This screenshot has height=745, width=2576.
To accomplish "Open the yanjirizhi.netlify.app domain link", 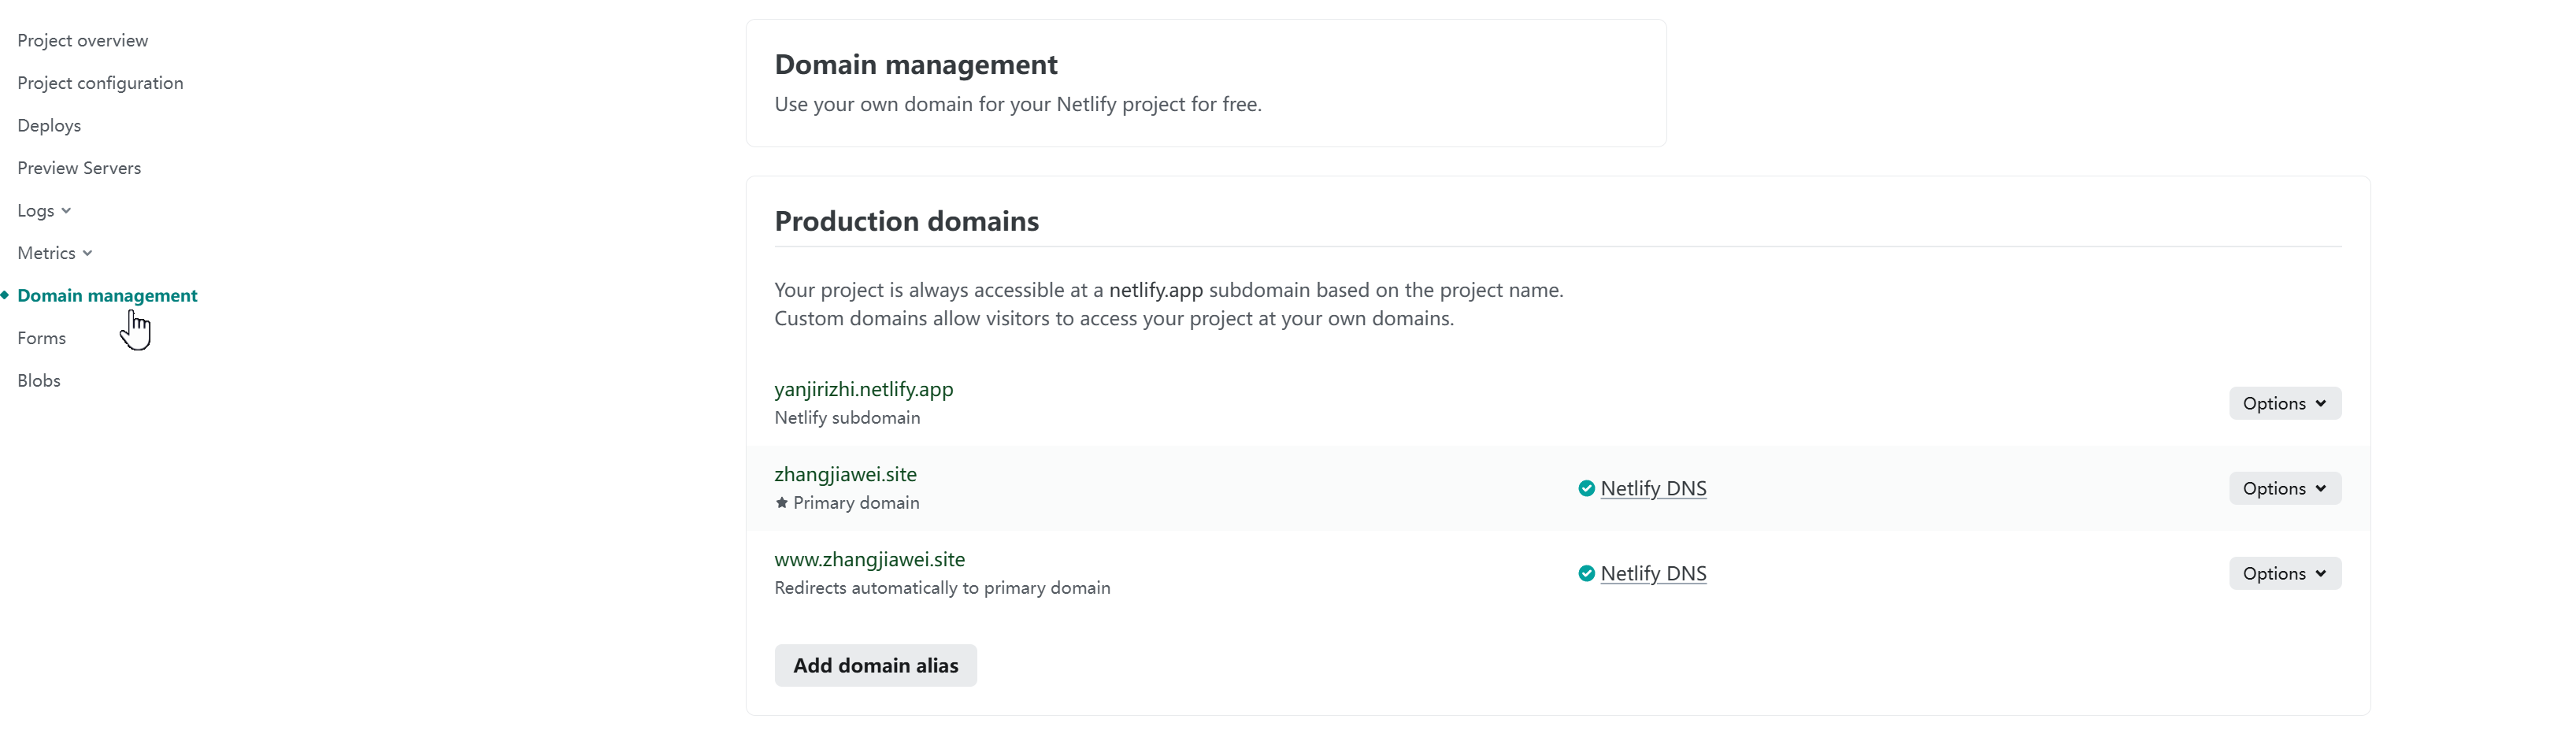I will click(863, 389).
